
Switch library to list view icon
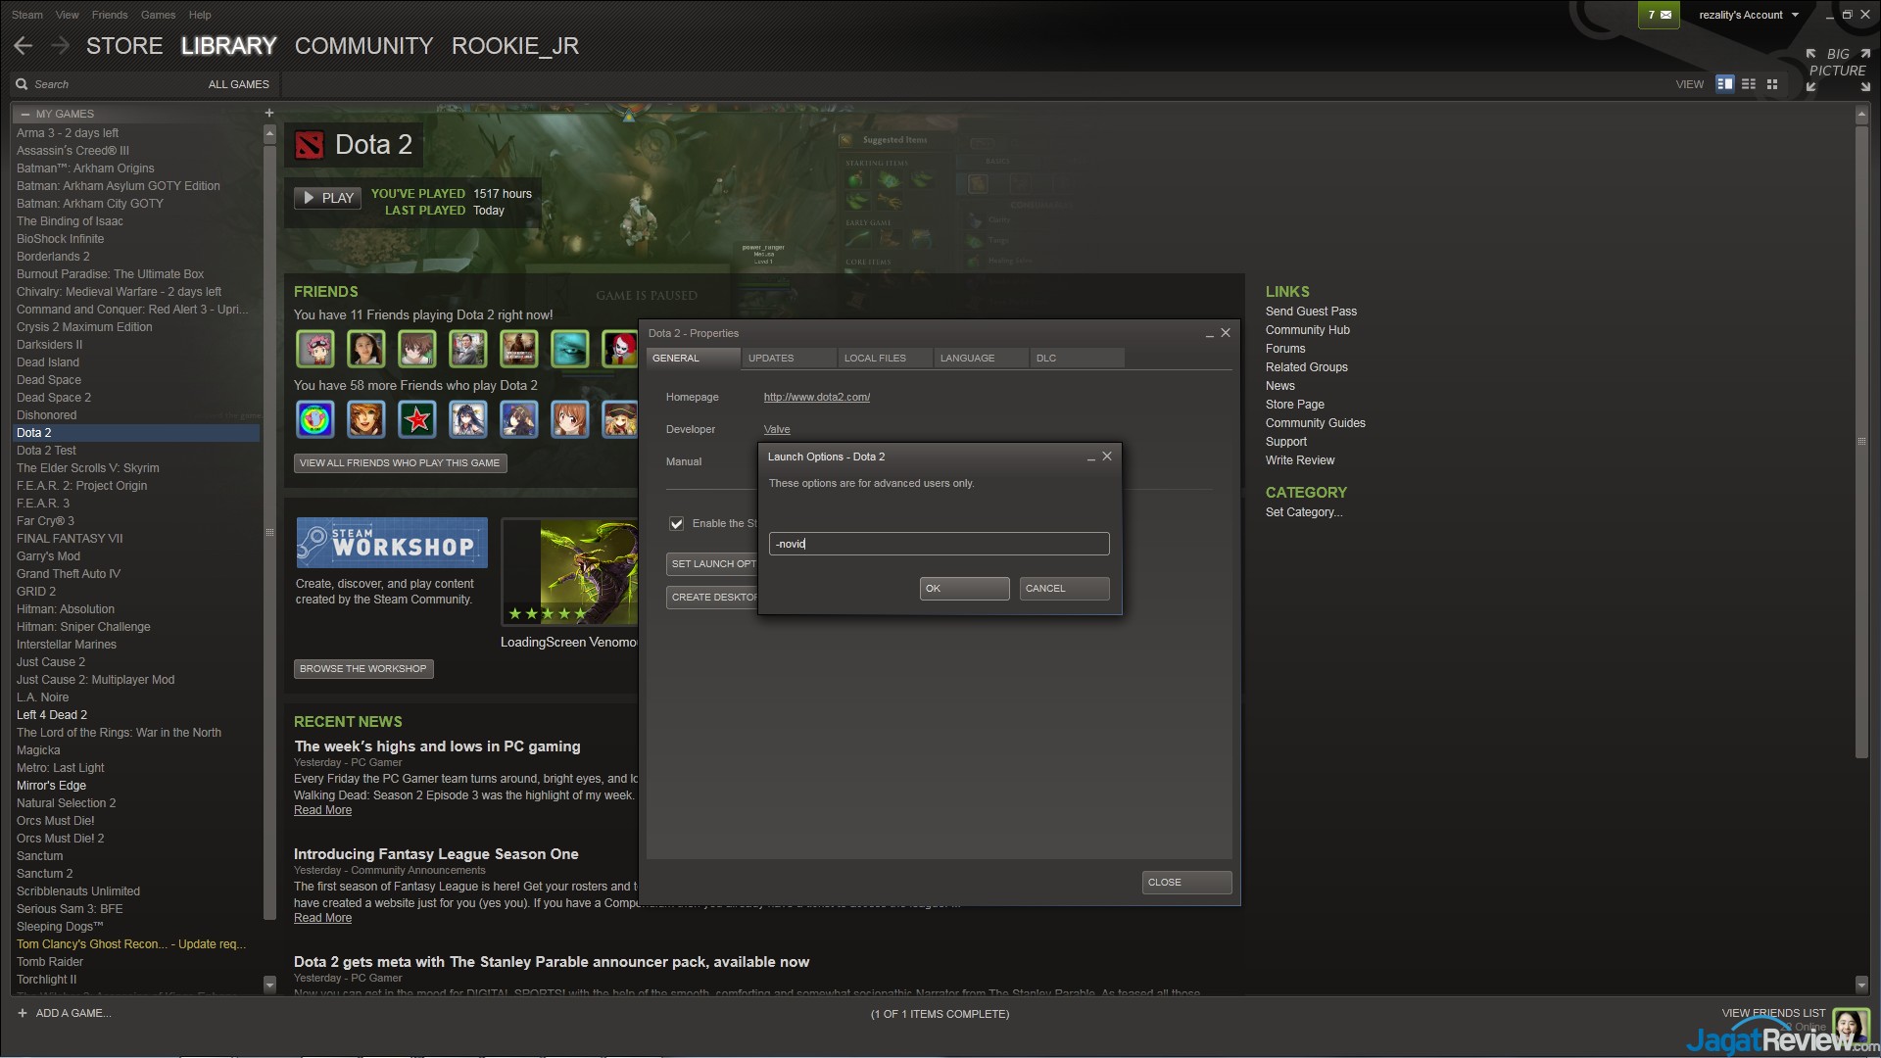click(1749, 84)
